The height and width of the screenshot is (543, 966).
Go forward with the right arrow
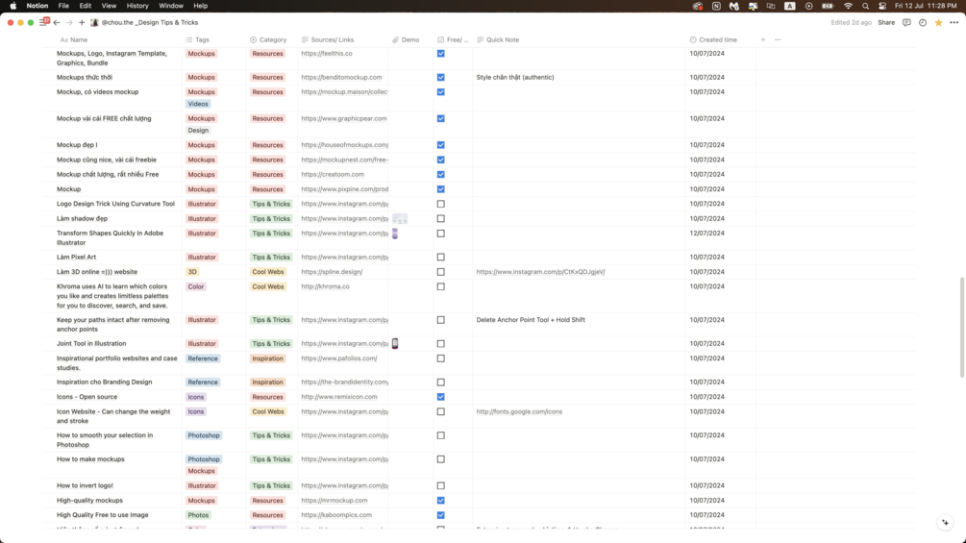click(x=69, y=22)
